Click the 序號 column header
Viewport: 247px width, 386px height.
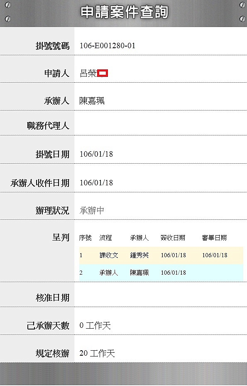(85, 238)
